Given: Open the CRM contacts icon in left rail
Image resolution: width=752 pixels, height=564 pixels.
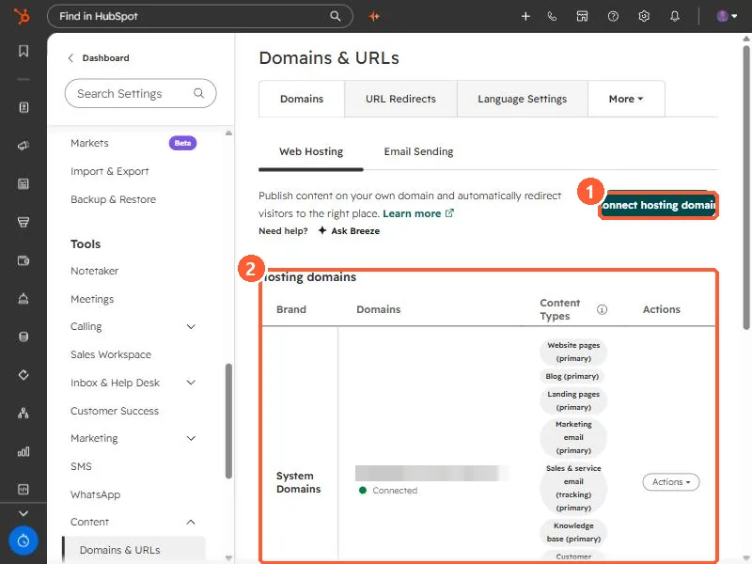Looking at the screenshot, I should point(23,107).
